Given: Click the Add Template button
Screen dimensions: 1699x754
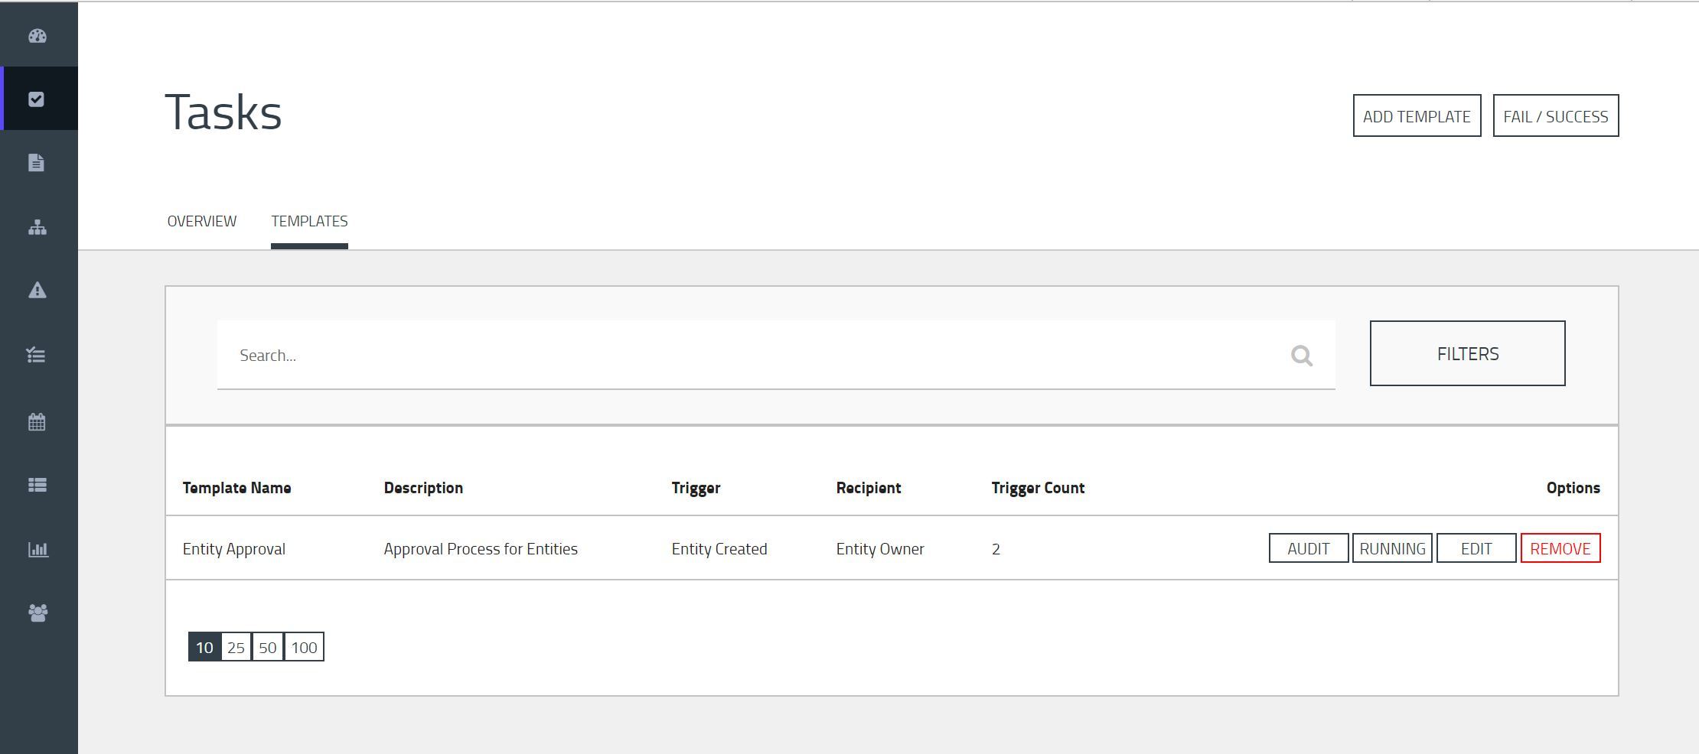Looking at the screenshot, I should pos(1417,116).
